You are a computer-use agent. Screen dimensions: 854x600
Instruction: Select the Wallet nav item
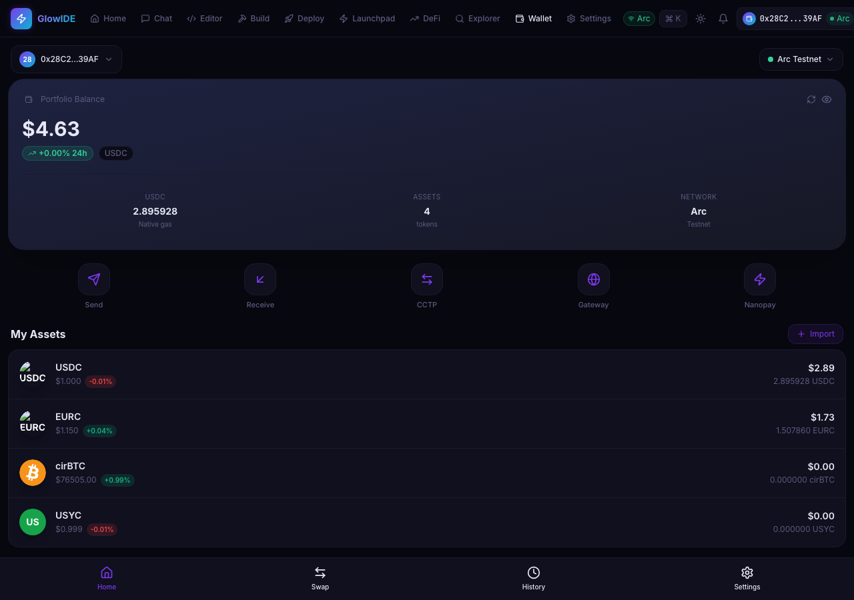(534, 19)
